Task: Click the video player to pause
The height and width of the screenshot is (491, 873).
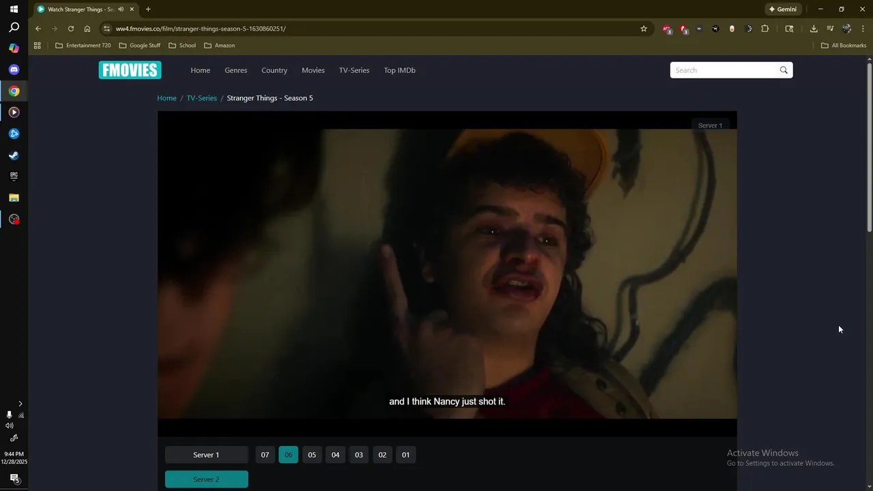Action: click(447, 273)
